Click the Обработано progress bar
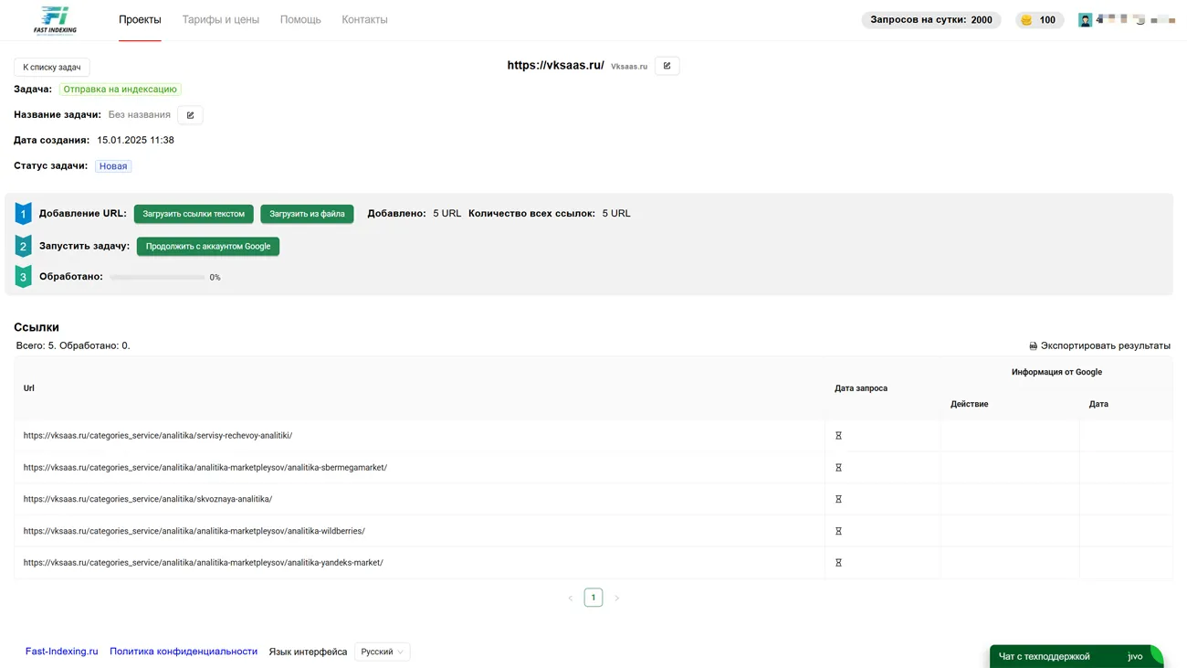The image size is (1187, 668). pos(157,277)
